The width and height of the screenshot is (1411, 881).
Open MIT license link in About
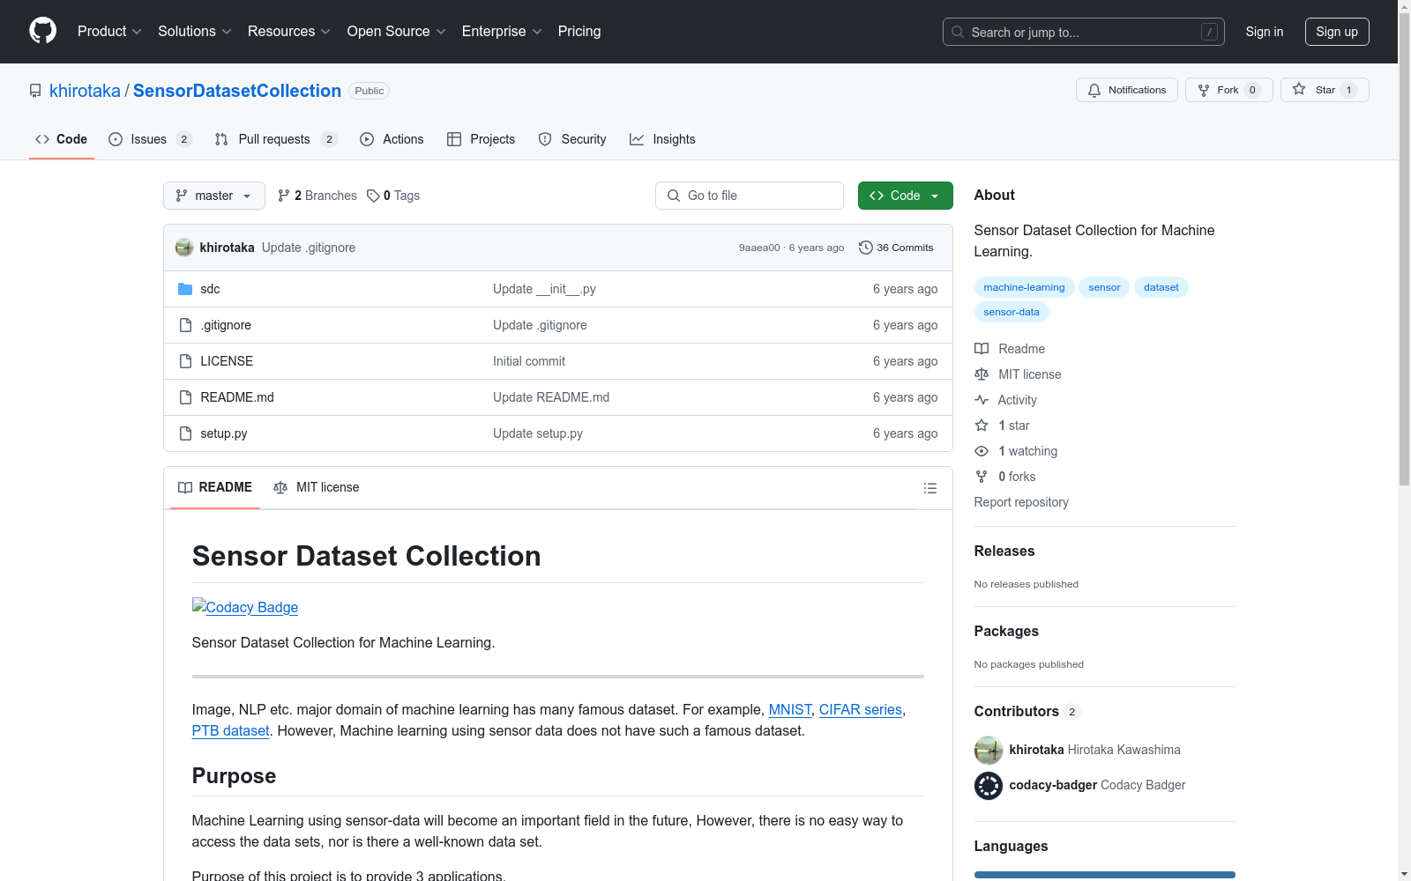point(1018,374)
